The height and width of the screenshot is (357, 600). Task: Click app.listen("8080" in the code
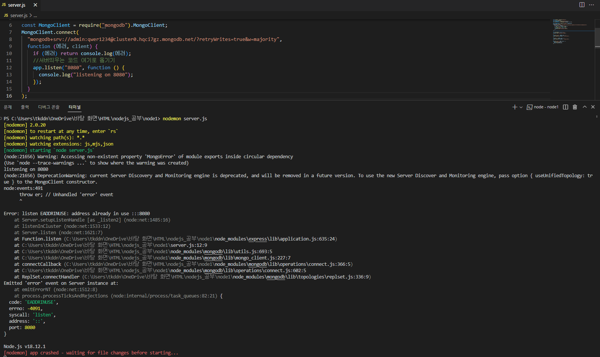57,68
